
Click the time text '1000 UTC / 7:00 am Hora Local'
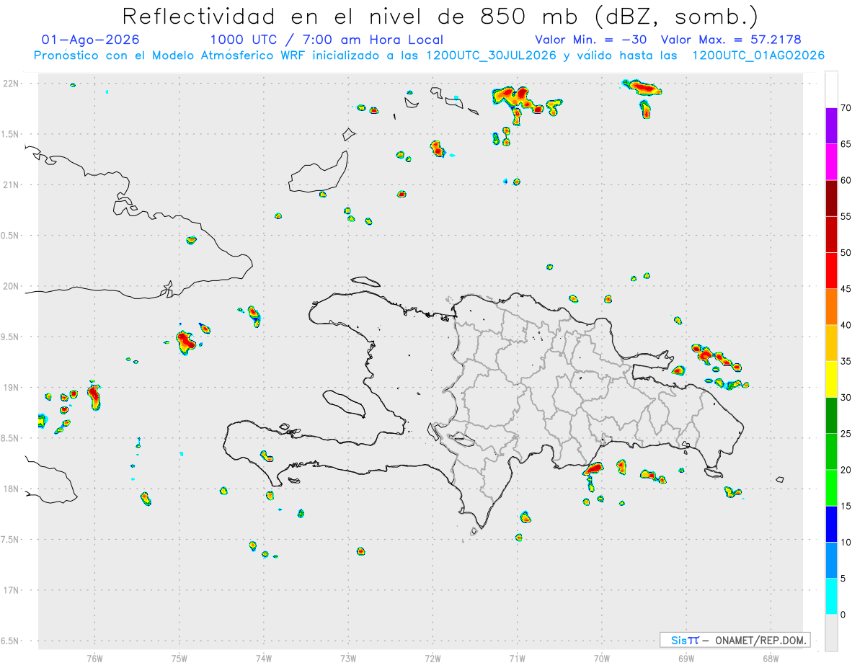[x=326, y=40]
